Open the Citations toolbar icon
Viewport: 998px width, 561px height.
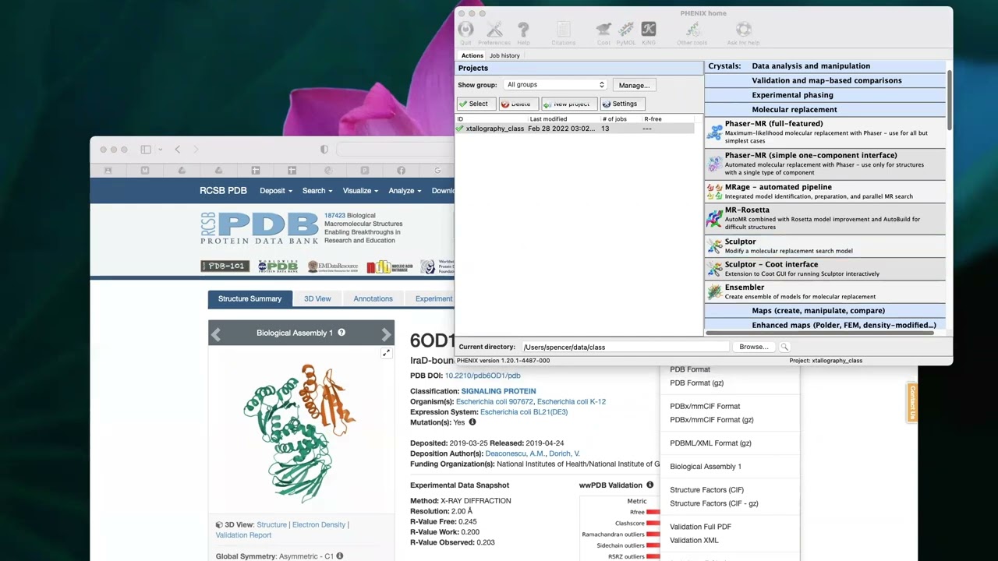click(x=563, y=30)
